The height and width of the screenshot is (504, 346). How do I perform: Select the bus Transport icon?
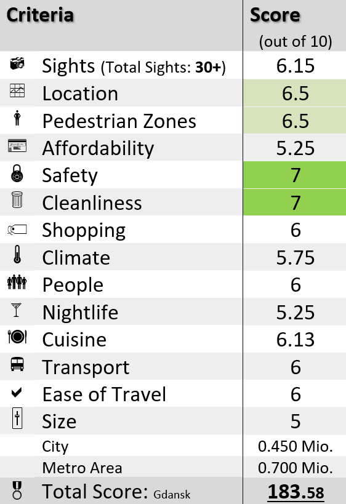pos(17,364)
